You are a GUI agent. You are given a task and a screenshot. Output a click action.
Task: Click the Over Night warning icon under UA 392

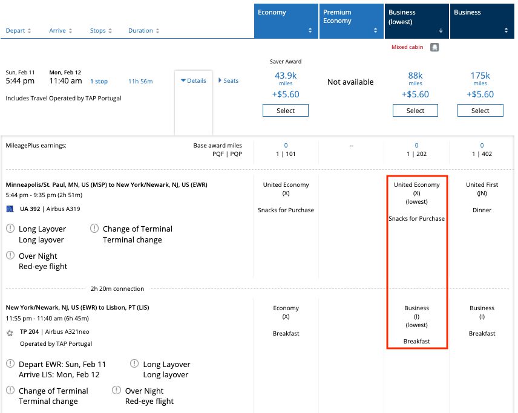(x=11, y=255)
